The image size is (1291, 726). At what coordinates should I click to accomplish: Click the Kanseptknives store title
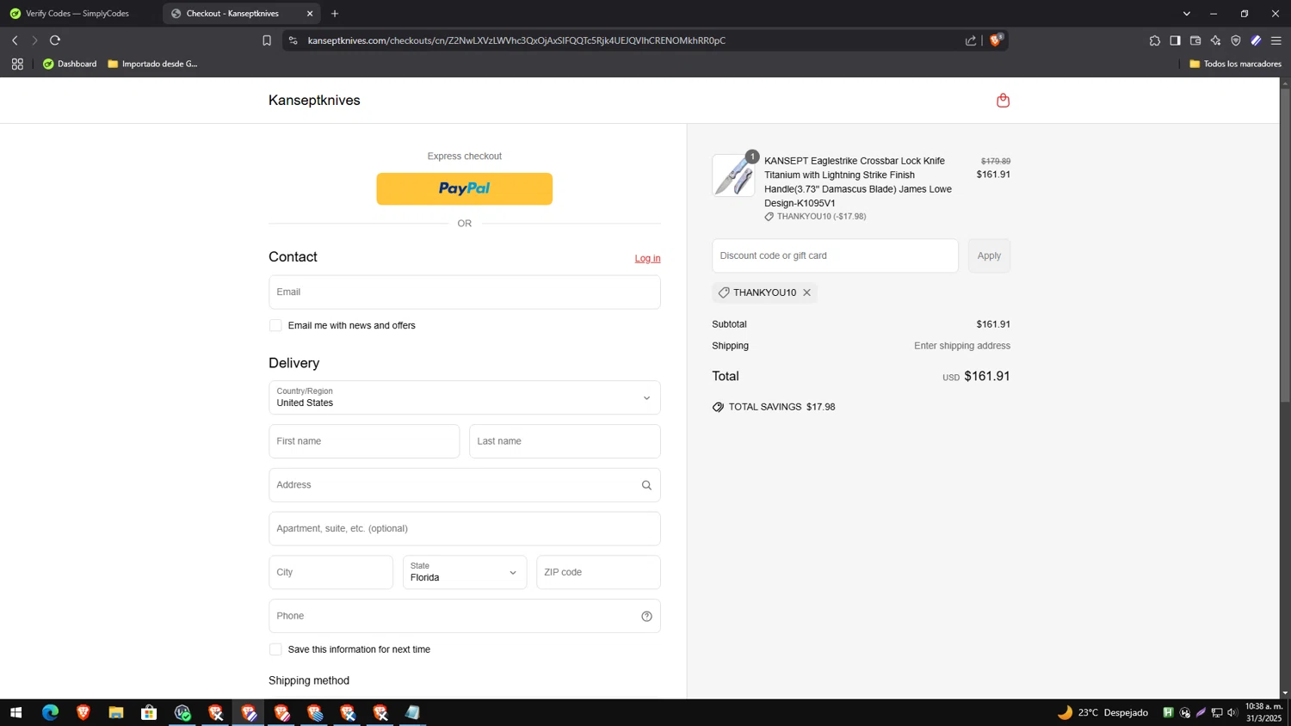(314, 101)
